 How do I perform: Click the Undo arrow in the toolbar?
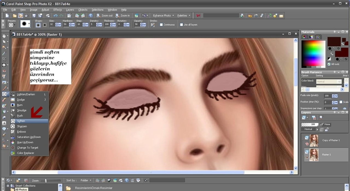[56, 16]
